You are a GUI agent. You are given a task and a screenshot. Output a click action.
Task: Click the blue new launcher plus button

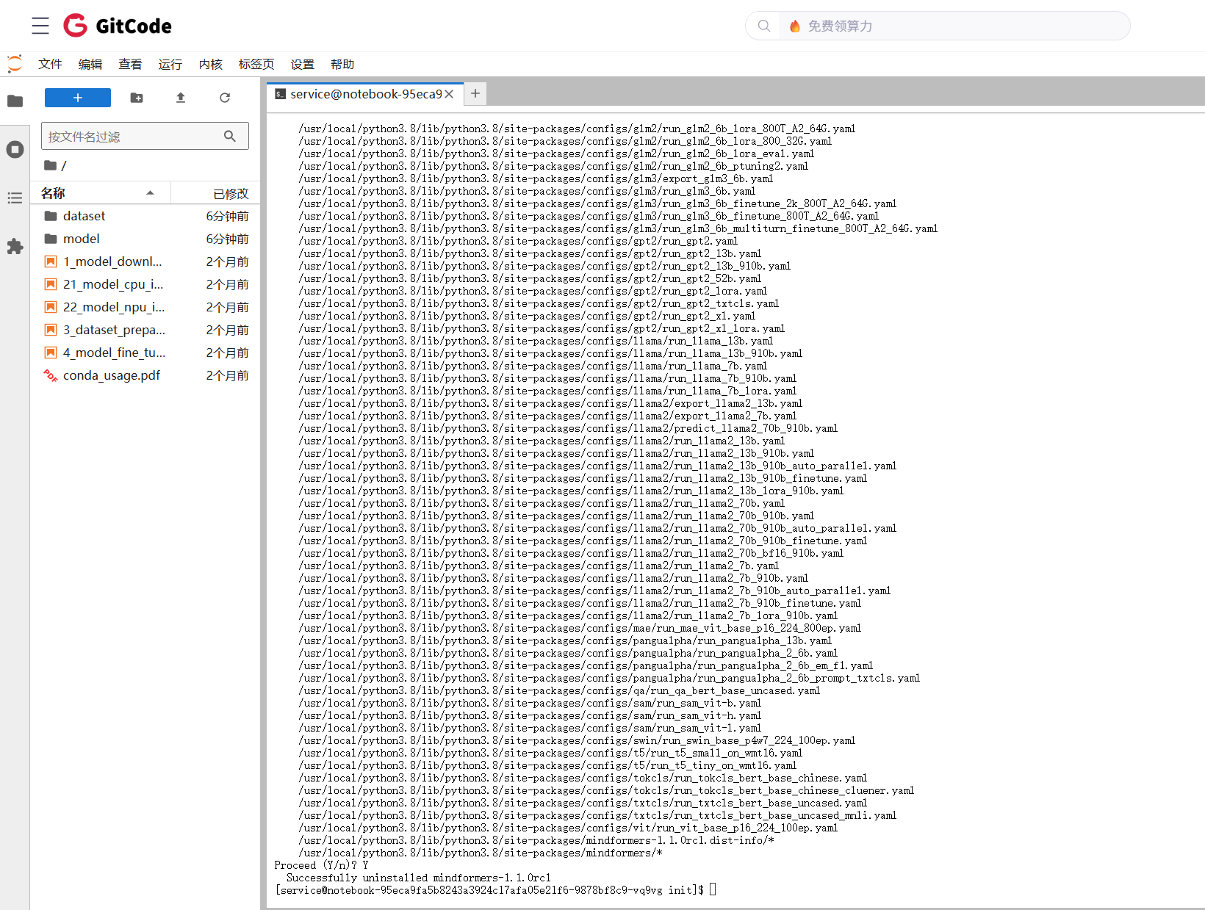click(78, 98)
